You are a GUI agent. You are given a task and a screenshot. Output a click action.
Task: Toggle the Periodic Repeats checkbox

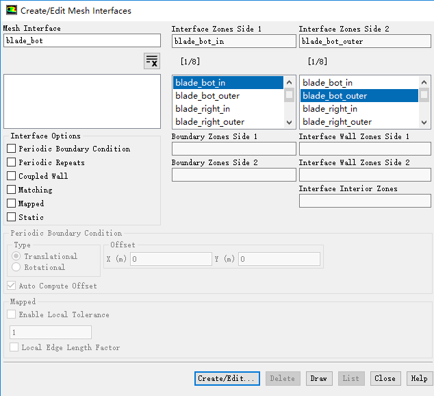click(x=12, y=162)
